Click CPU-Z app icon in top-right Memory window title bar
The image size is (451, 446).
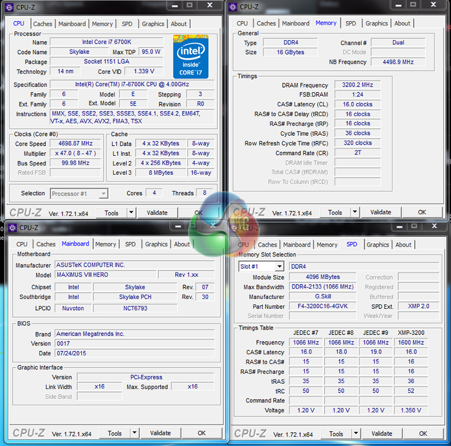click(232, 7)
